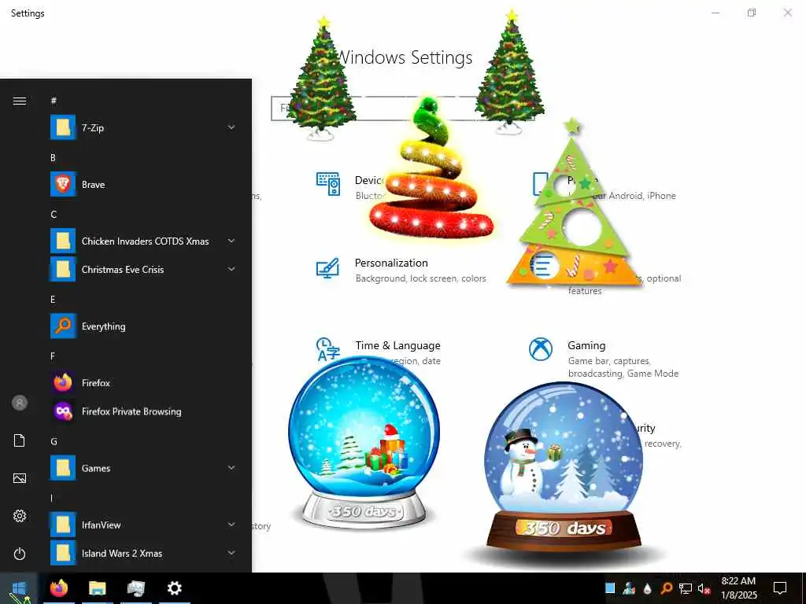Click the muted volume tray icon
Screen dimensions: 806x604
[x=704, y=588]
